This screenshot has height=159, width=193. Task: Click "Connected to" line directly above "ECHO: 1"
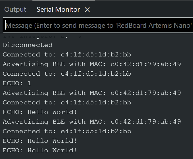(x=67, y=74)
